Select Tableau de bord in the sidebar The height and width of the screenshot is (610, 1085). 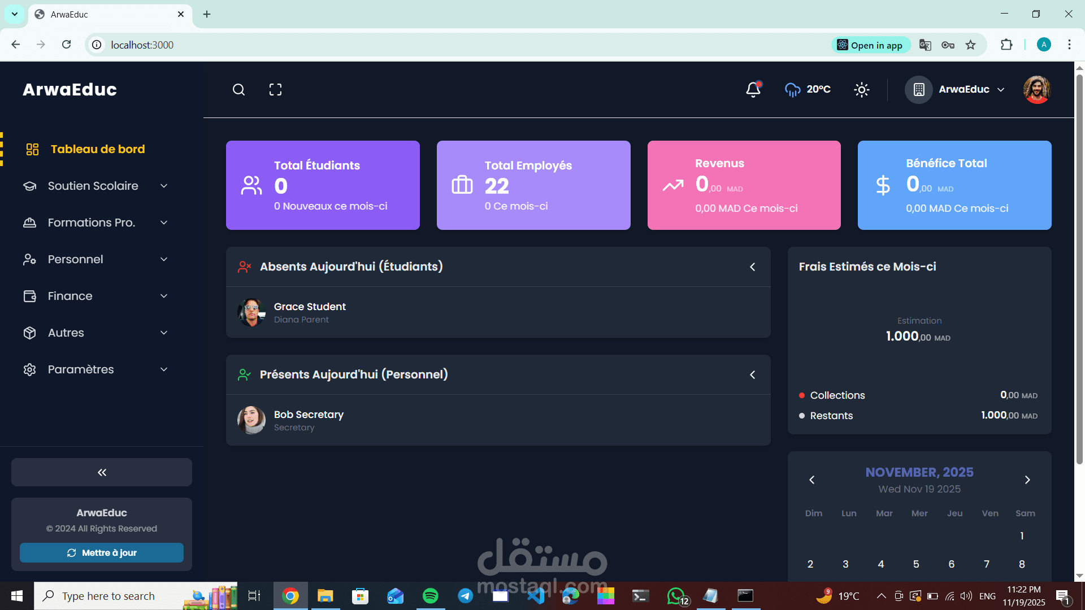click(97, 149)
